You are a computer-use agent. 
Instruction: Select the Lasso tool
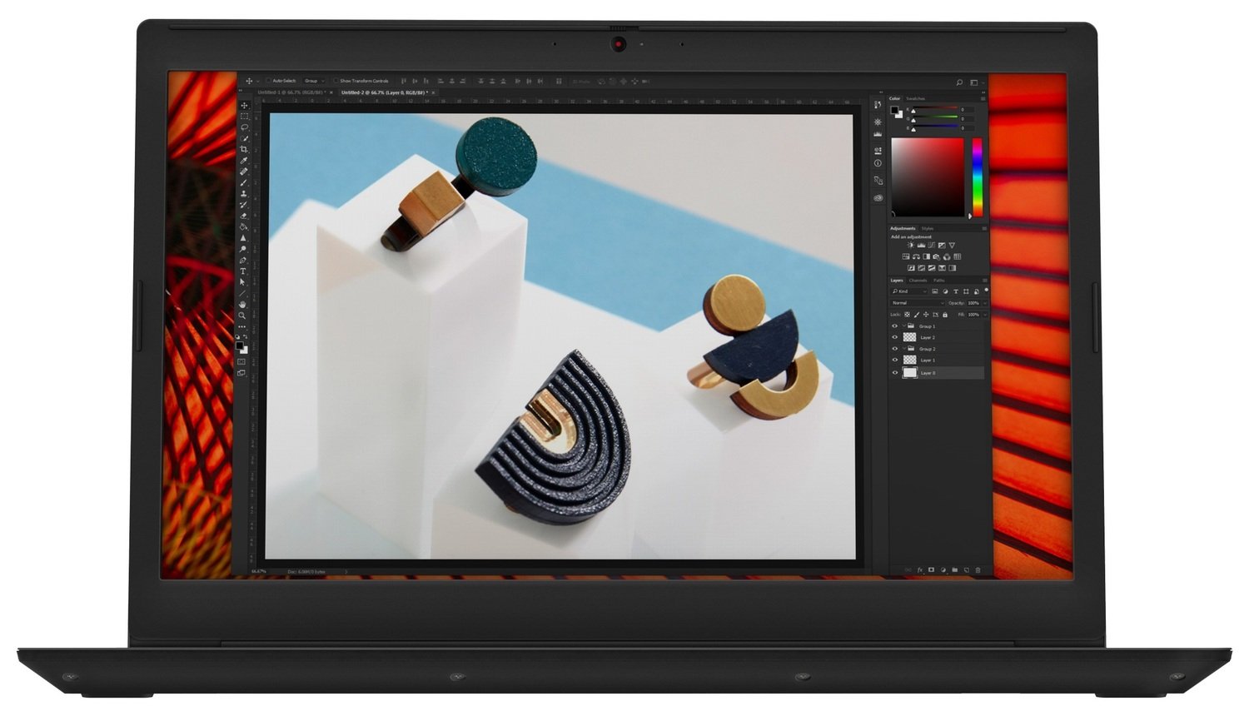coord(244,127)
